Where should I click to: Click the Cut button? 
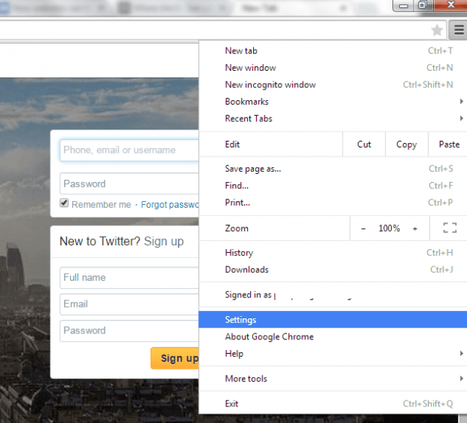coord(364,145)
